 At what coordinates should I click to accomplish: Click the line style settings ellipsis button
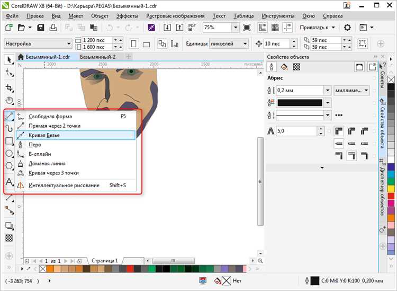coord(339,116)
